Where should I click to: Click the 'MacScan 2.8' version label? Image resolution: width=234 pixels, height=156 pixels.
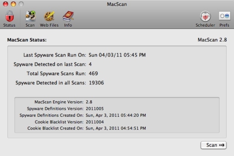(212, 40)
